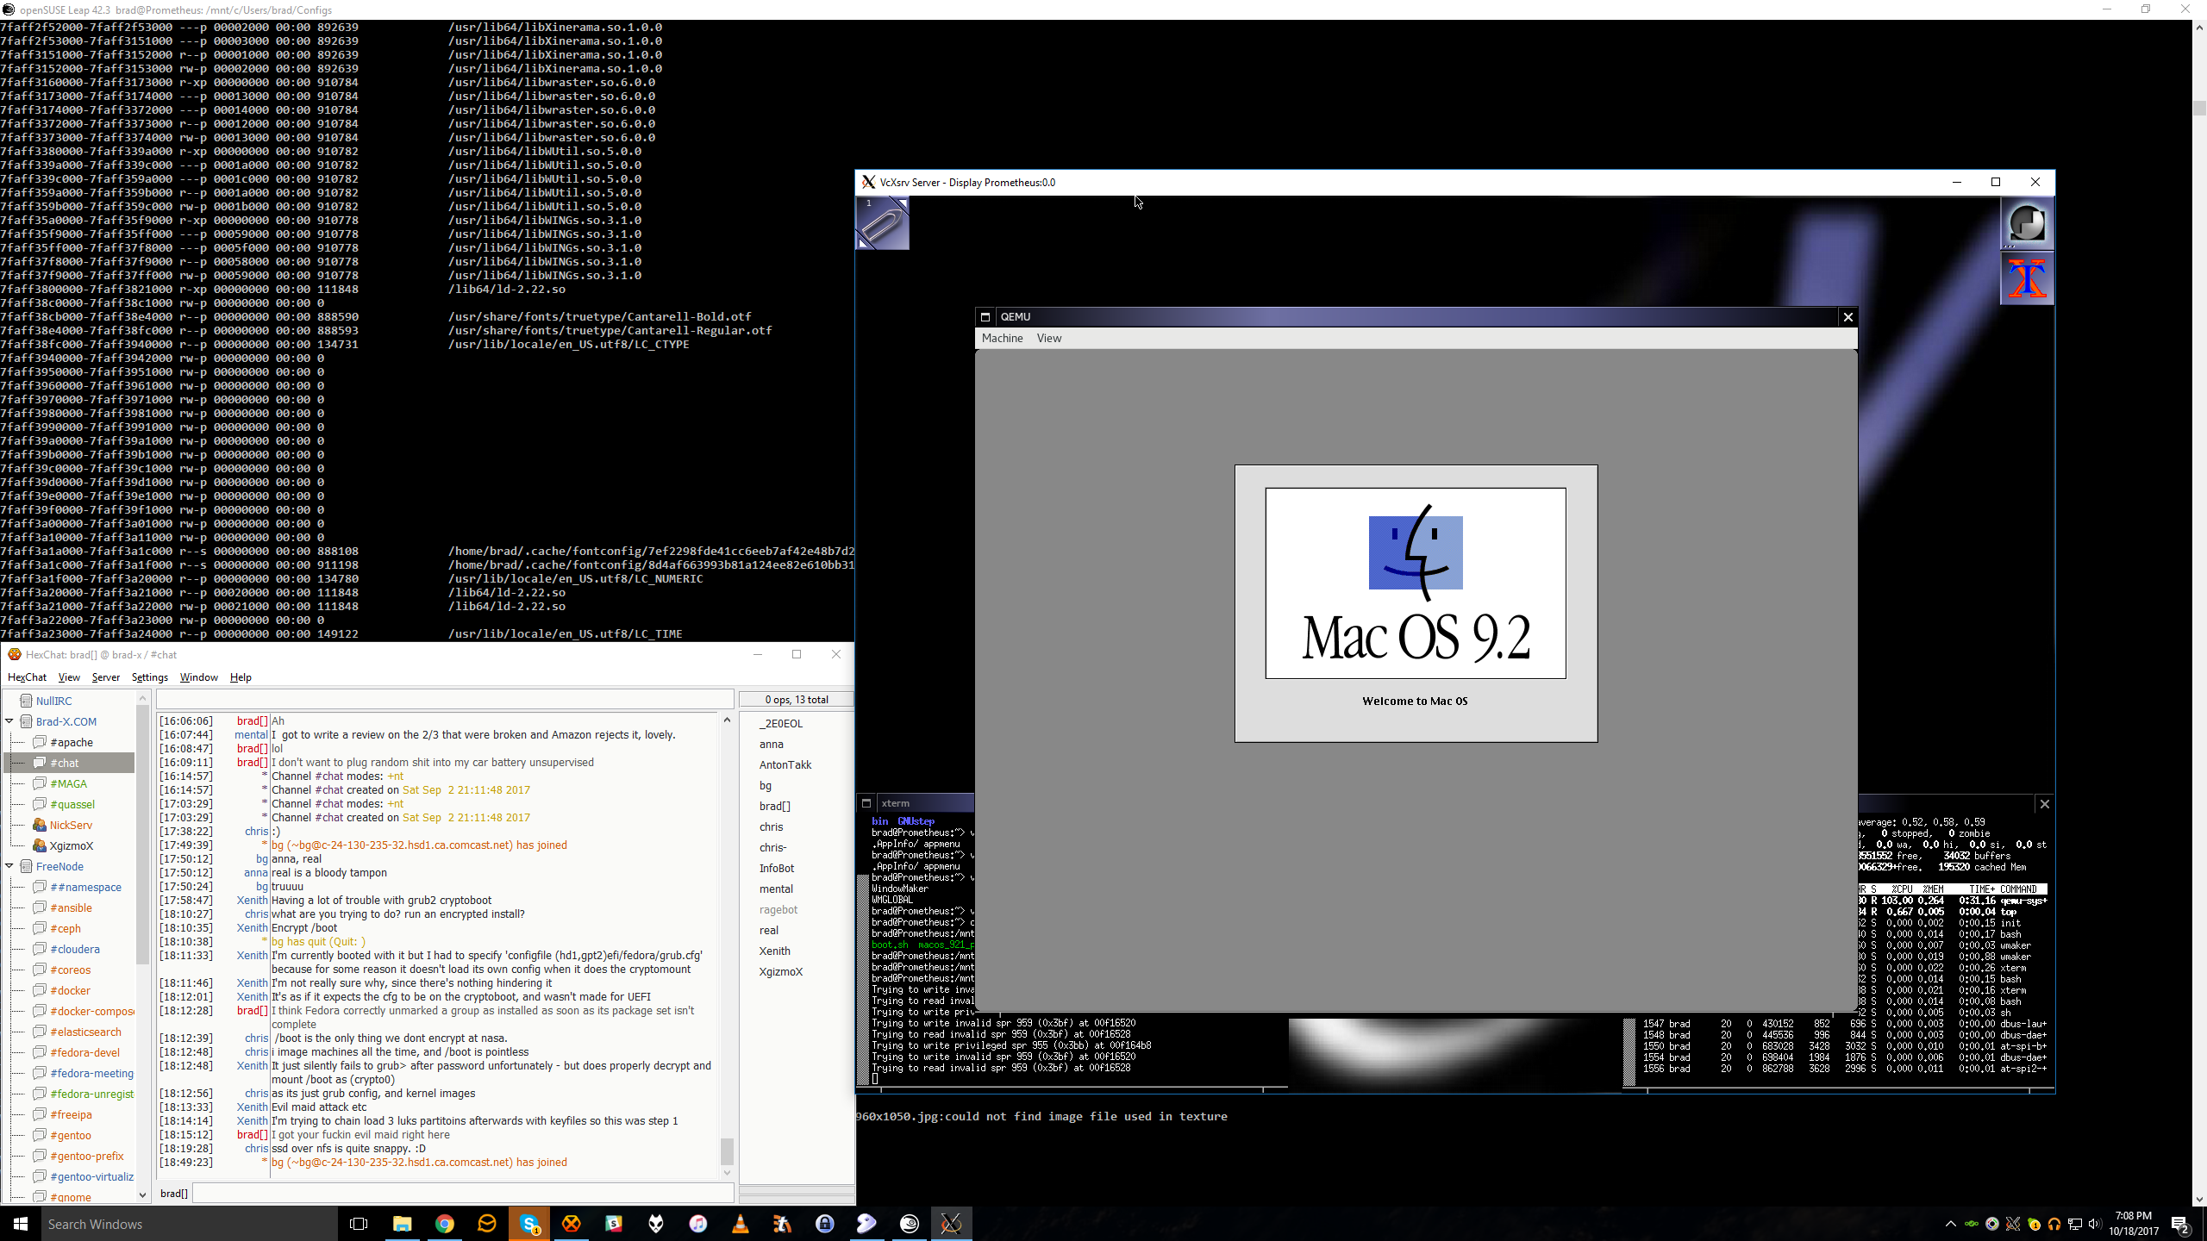The height and width of the screenshot is (1241, 2207).
Task: Click the '0 ops, 13 total' user count label
Action: 797,699
